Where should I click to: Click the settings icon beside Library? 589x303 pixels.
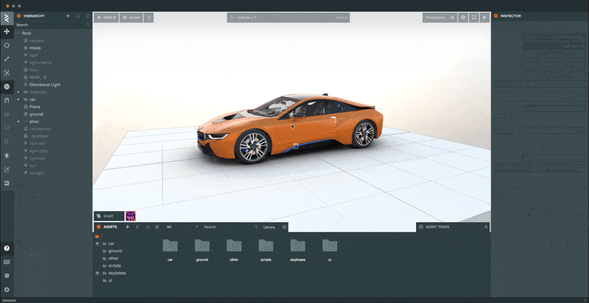(284, 227)
